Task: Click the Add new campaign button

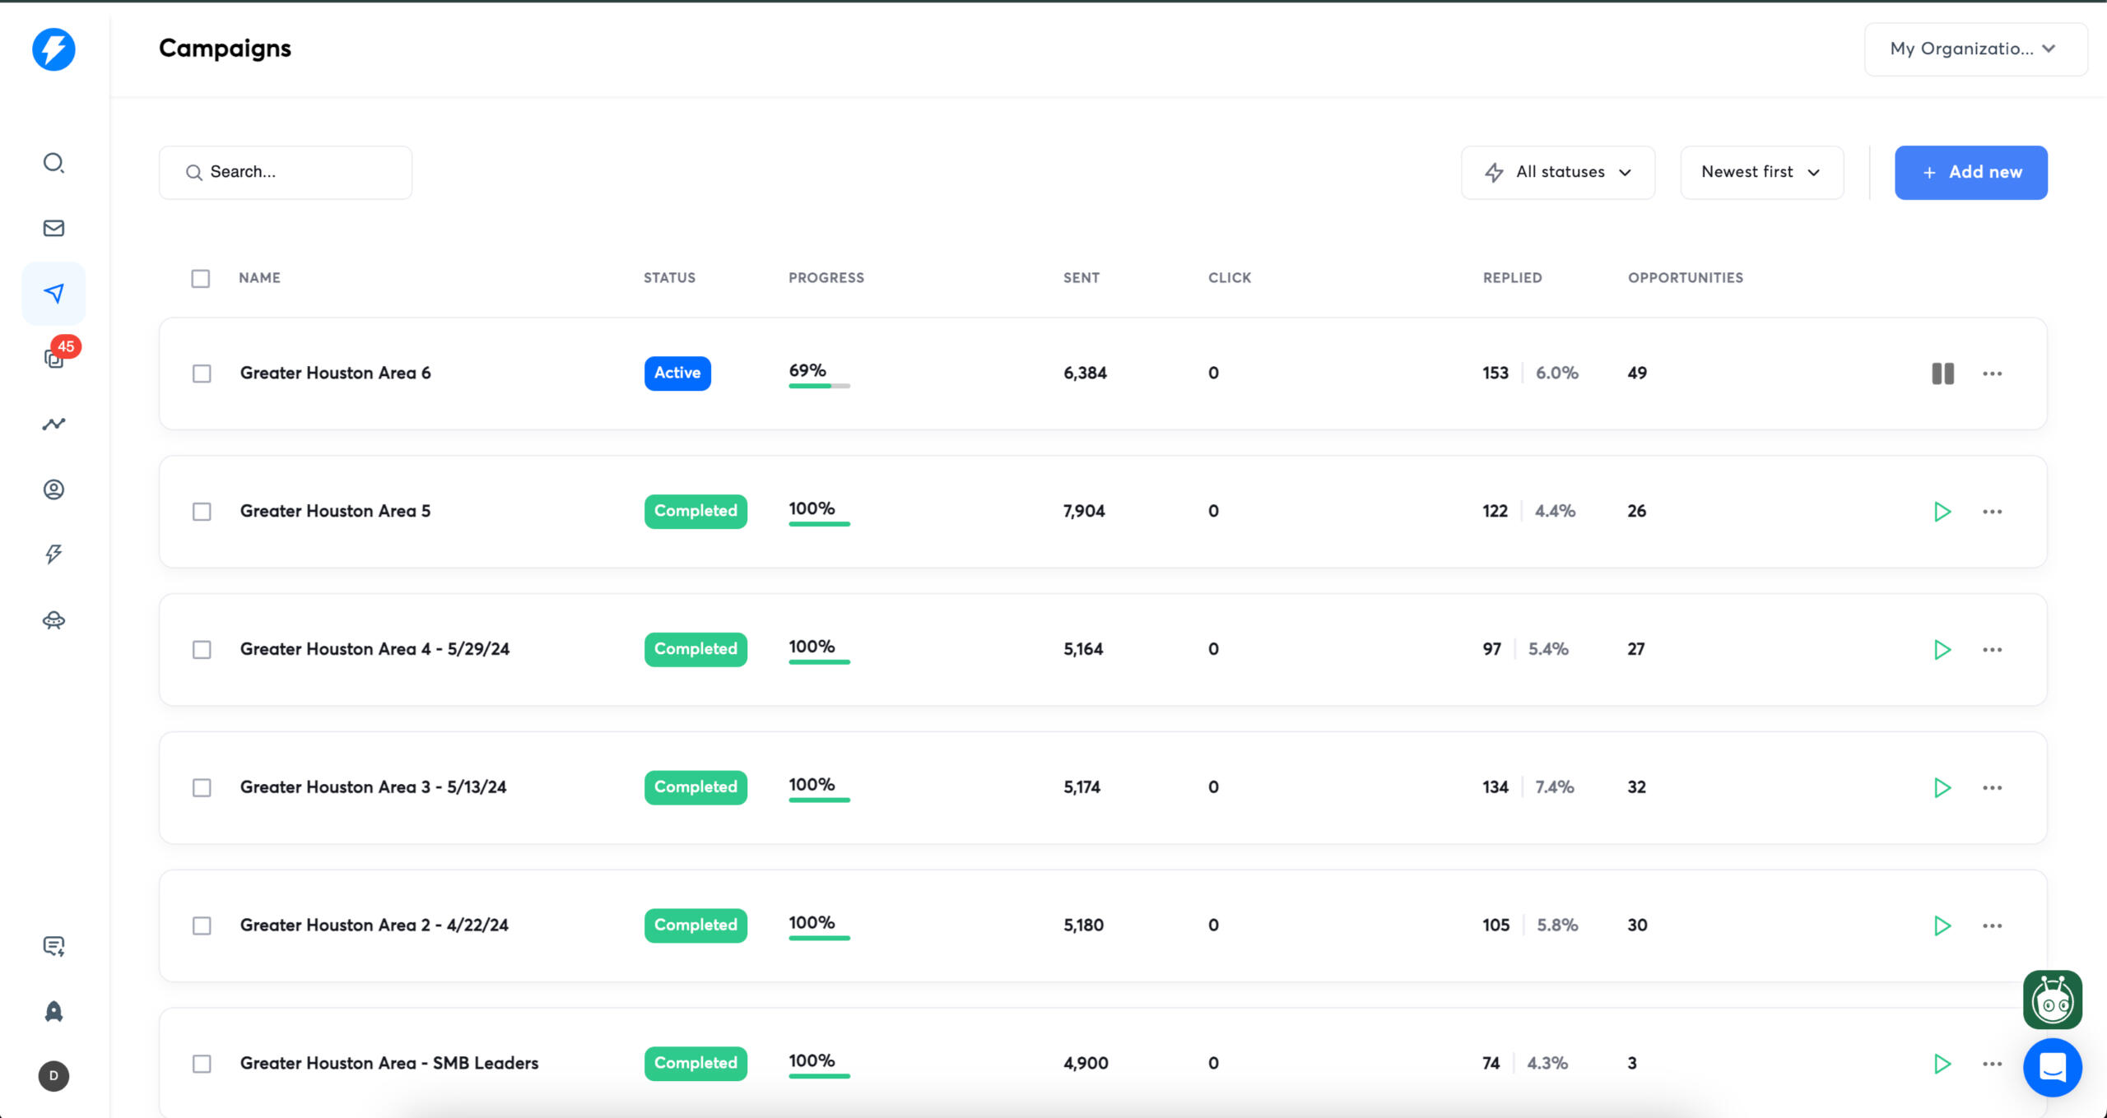Action: tap(1970, 173)
